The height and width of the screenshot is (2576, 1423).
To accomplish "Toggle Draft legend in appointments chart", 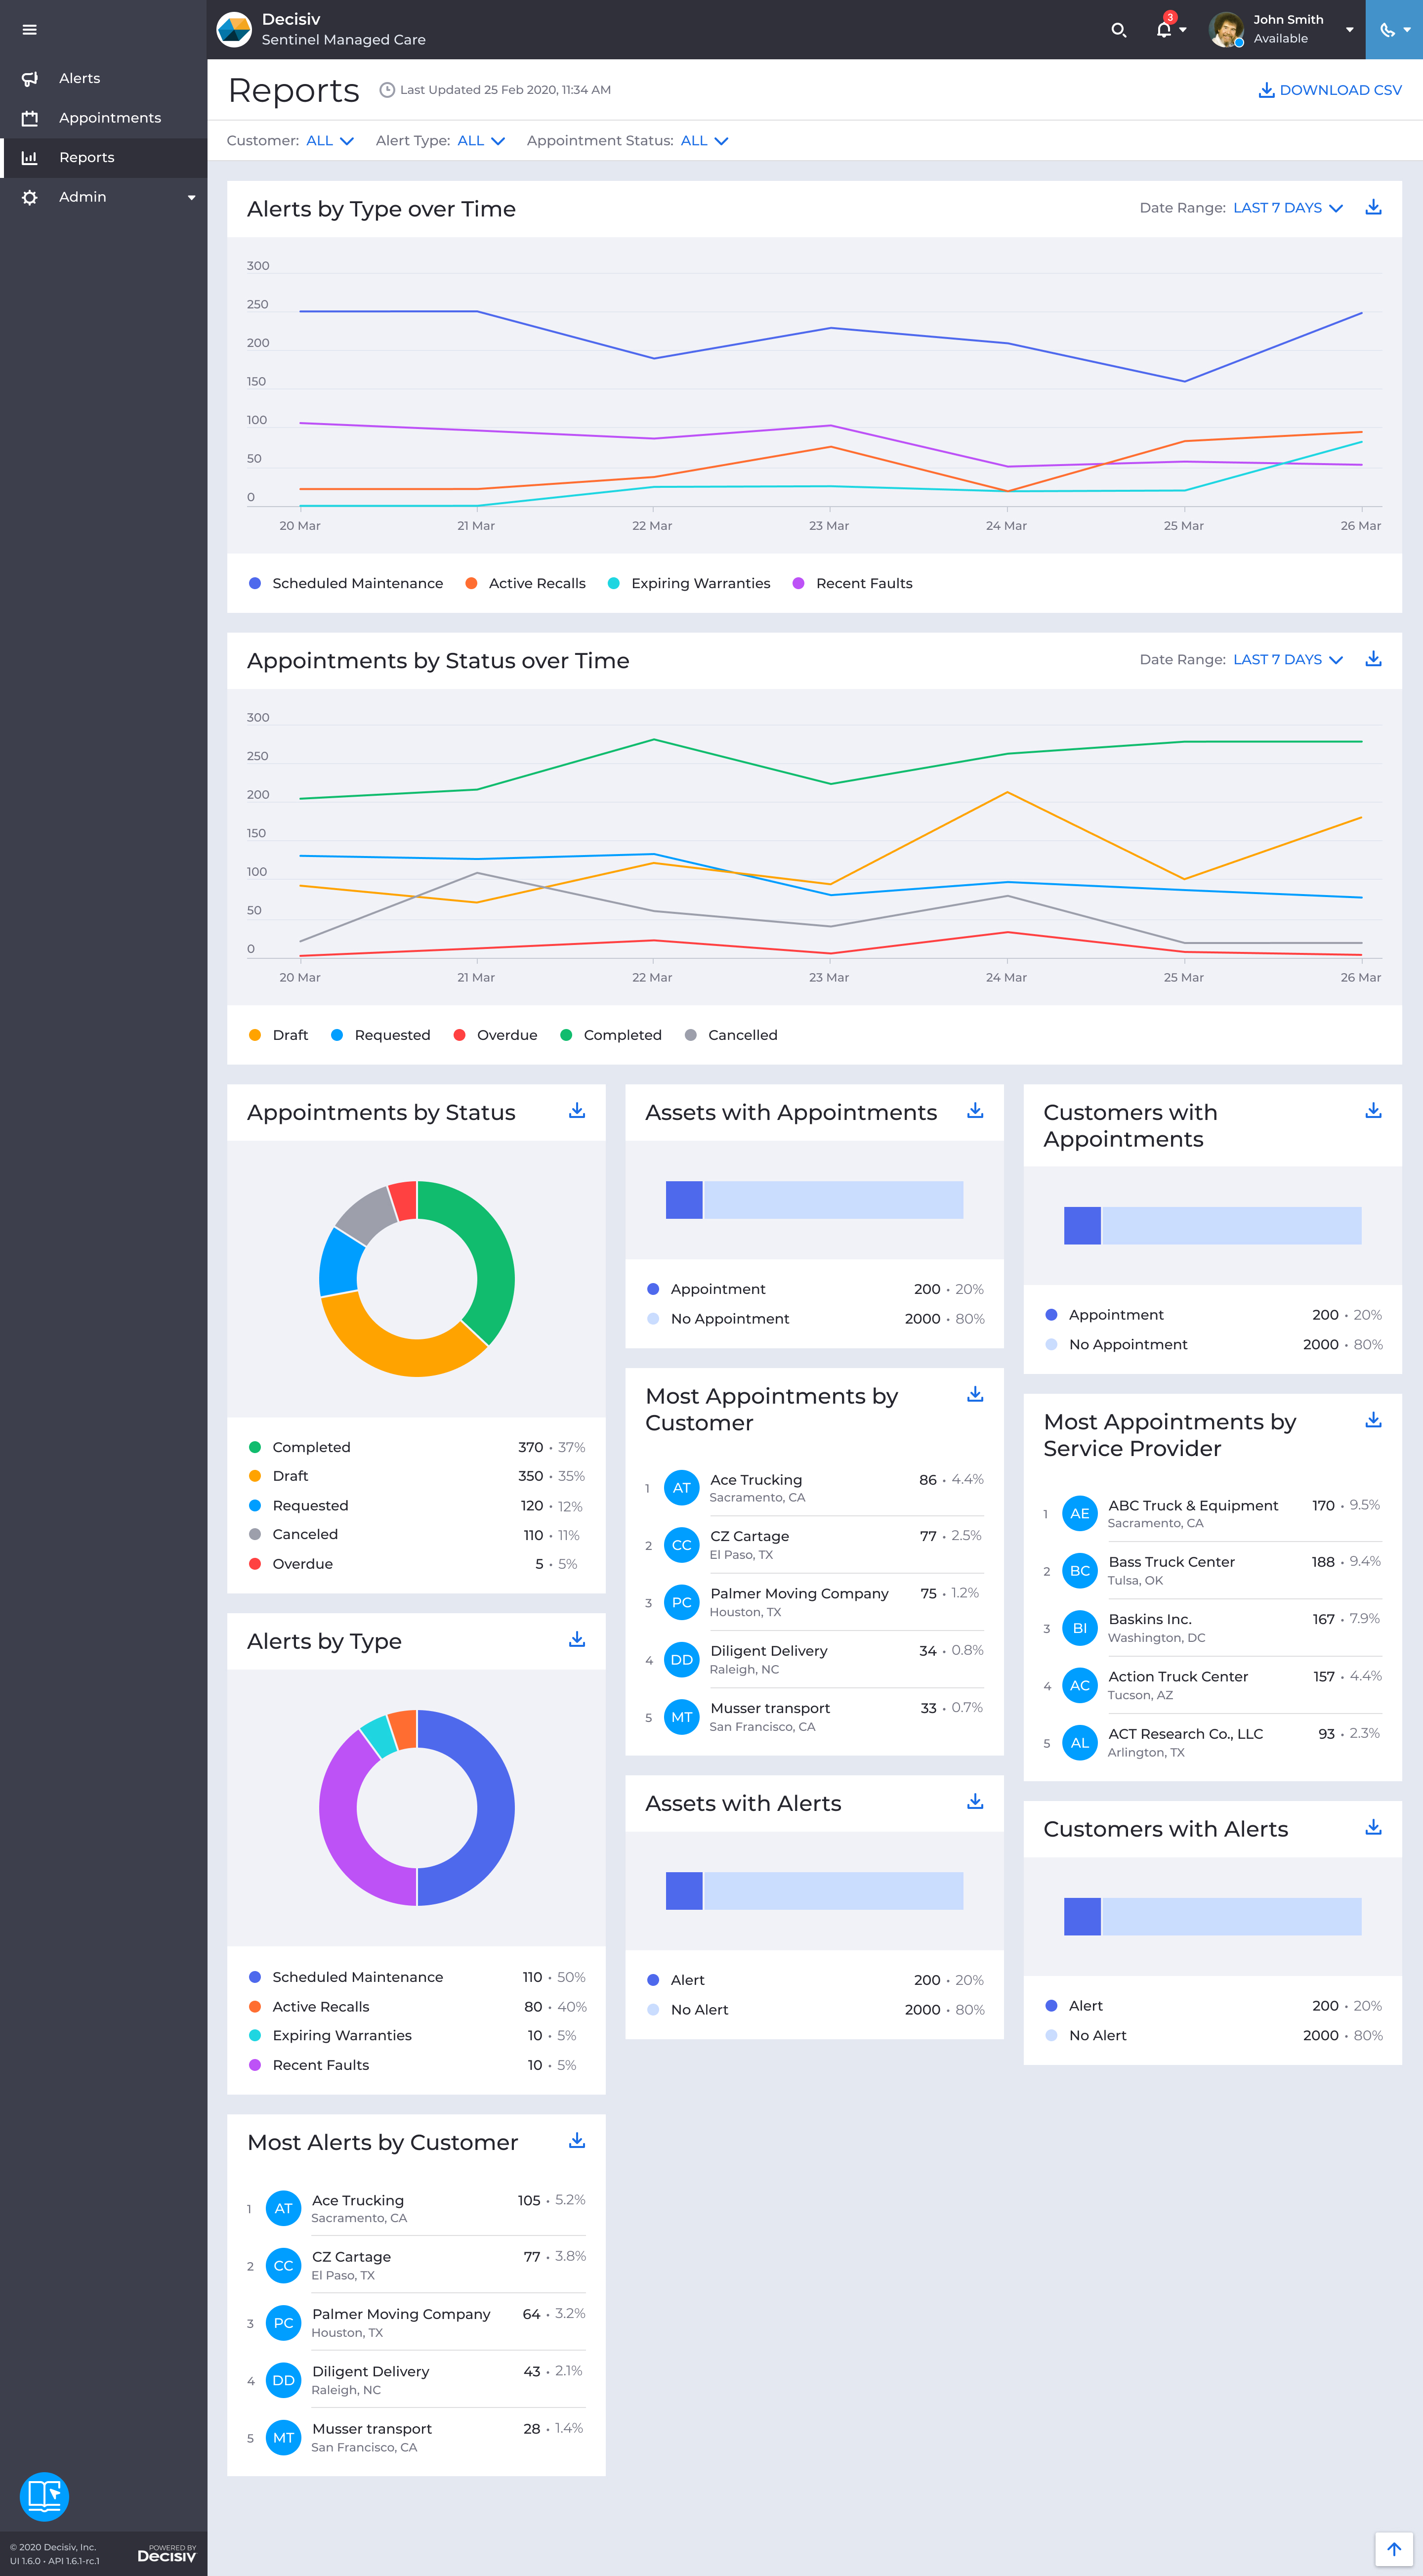I will [x=278, y=1035].
